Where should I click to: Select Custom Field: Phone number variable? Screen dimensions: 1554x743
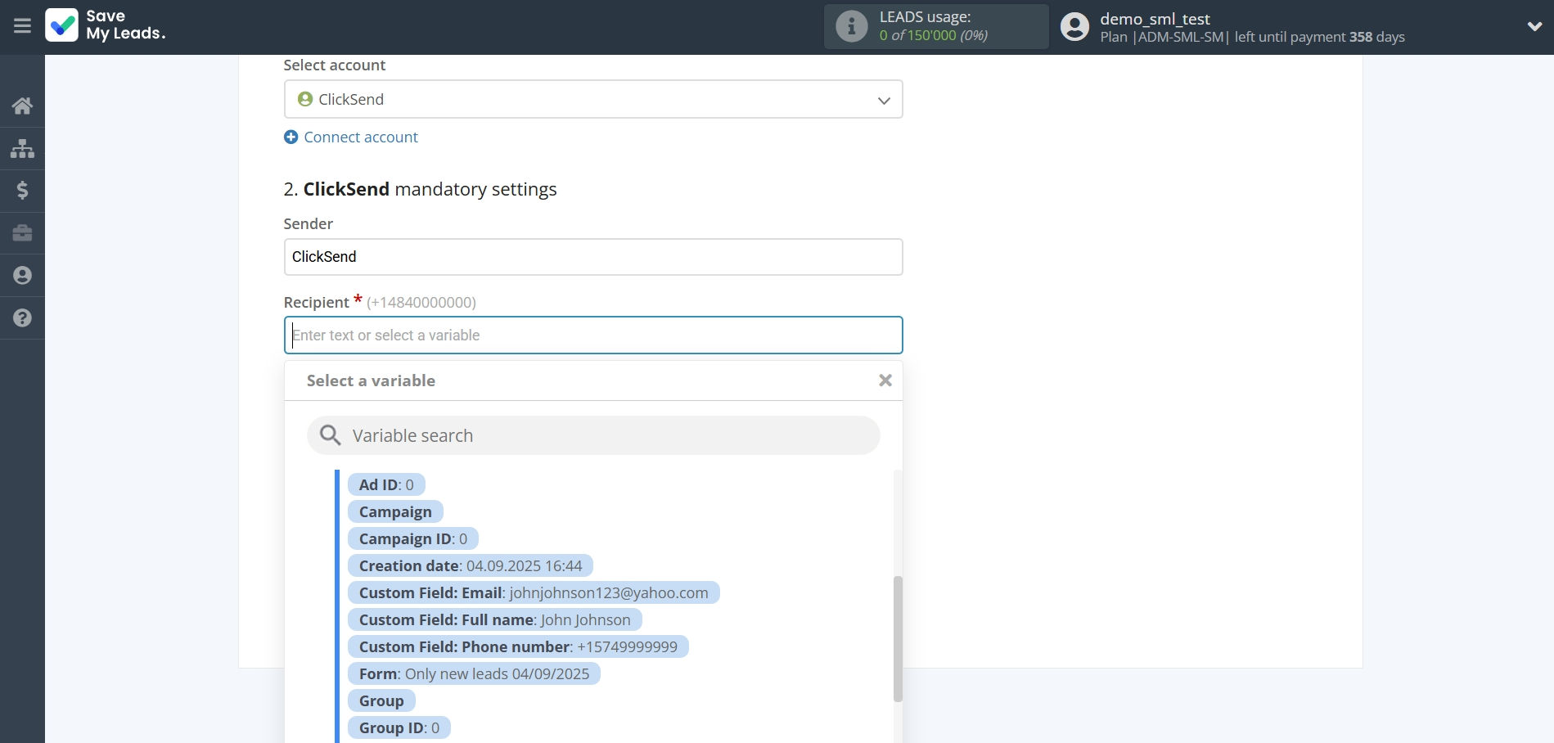517,647
